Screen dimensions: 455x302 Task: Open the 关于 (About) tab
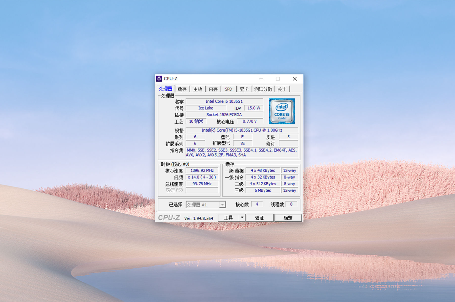(x=282, y=89)
